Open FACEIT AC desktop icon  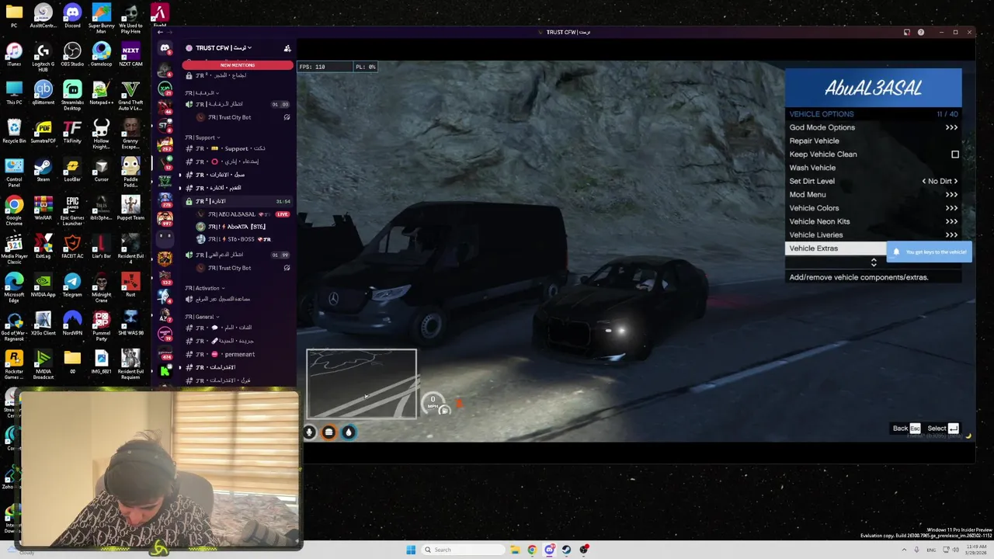pos(72,246)
